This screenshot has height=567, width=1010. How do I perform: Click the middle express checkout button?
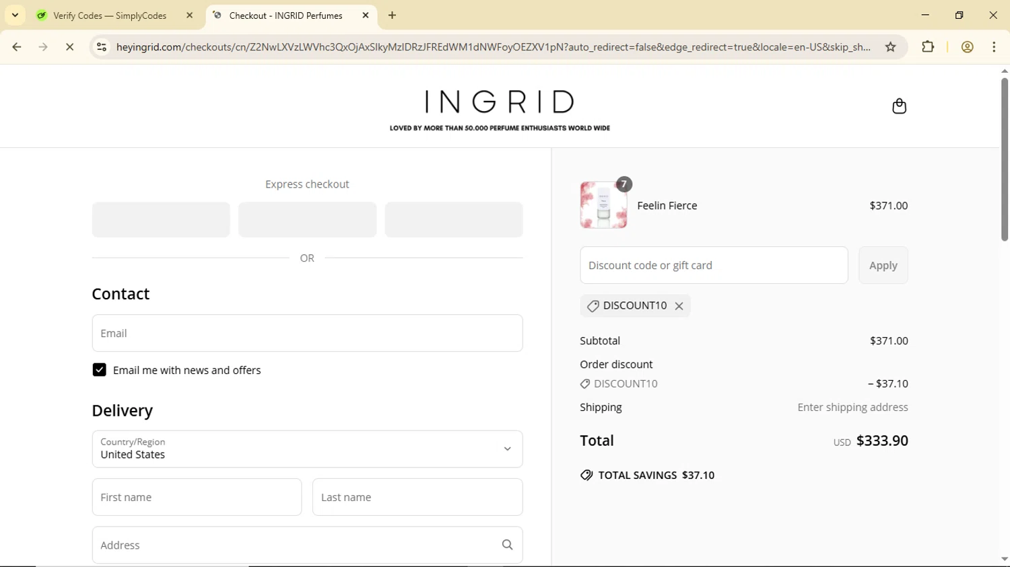click(307, 219)
